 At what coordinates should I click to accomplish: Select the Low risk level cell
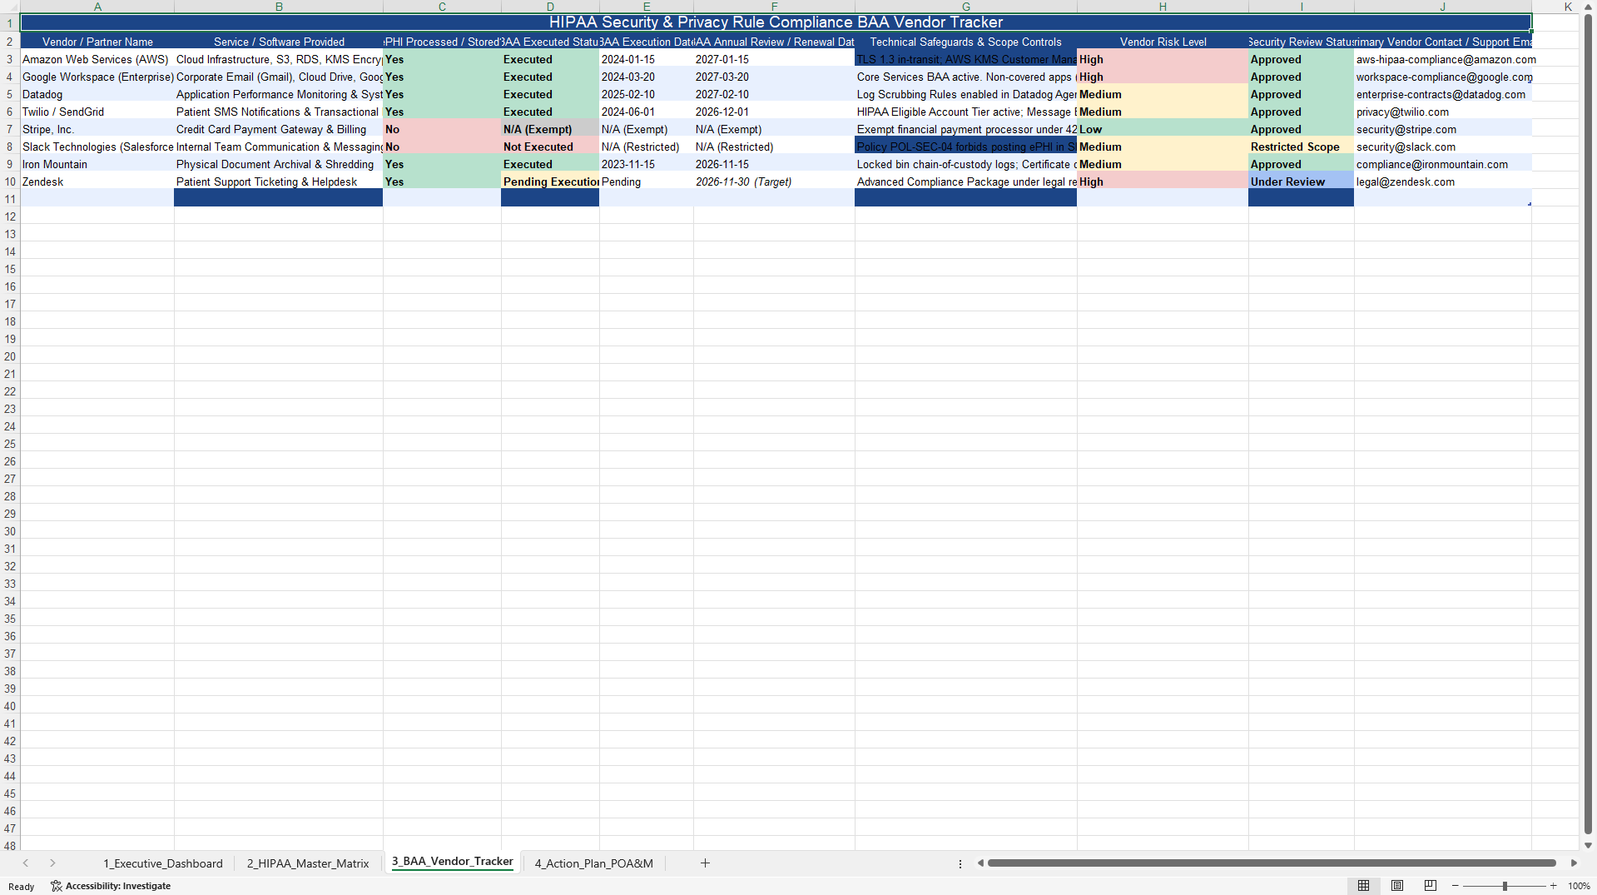point(1163,129)
